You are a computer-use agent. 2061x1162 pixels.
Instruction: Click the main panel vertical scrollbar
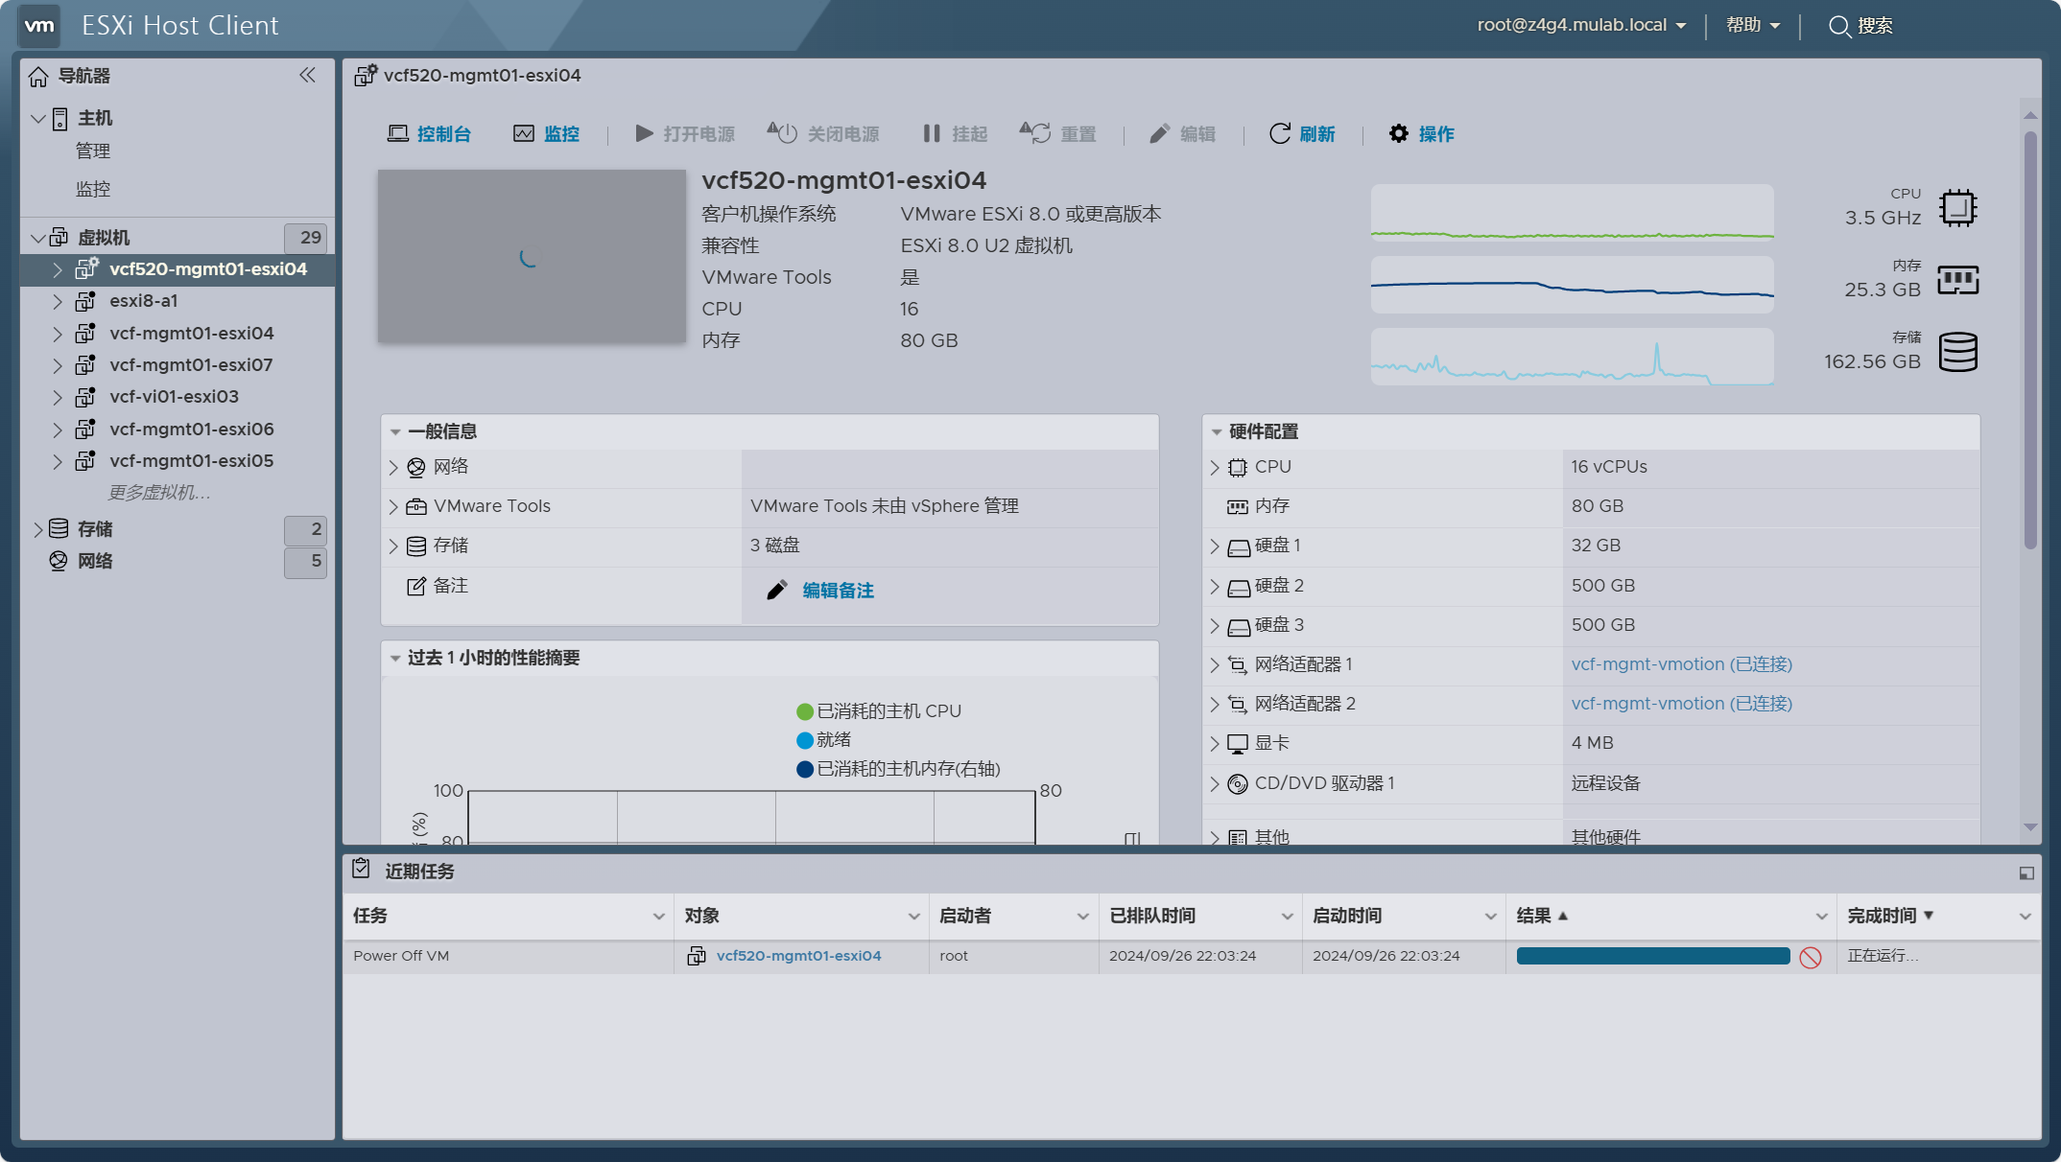pyautogui.click(x=2030, y=340)
